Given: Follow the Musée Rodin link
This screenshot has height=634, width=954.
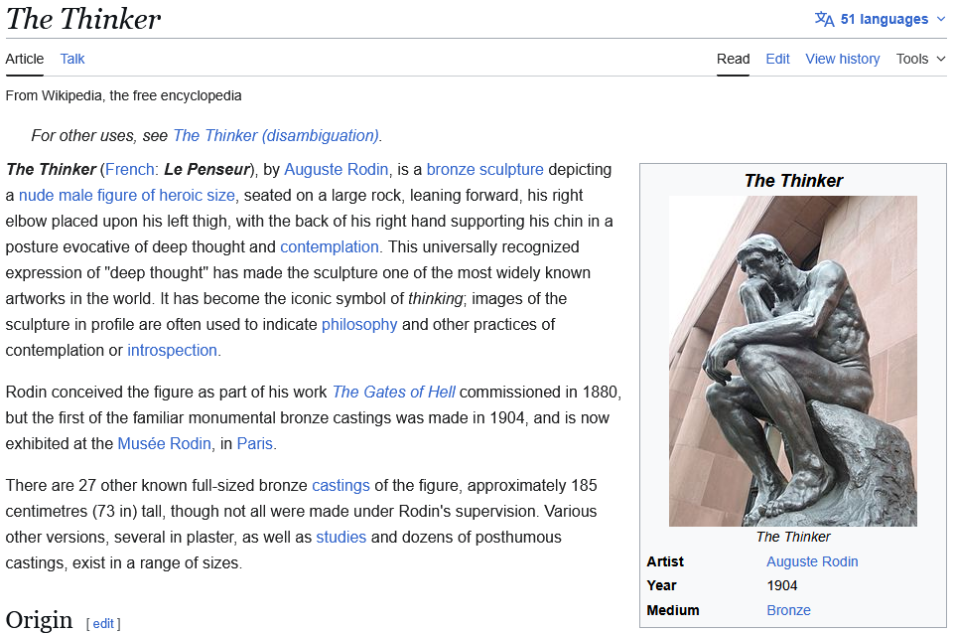Looking at the screenshot, I should (x=164, y=443).
